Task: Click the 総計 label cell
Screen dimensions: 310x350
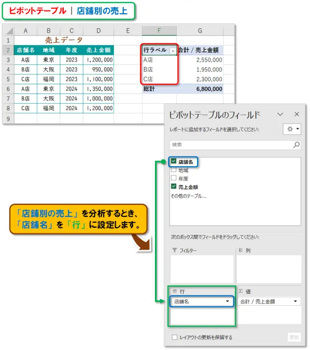Action: click(159, 89)
